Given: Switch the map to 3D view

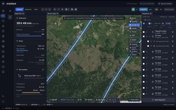Looking at the screenshot, I should [161, 9].
